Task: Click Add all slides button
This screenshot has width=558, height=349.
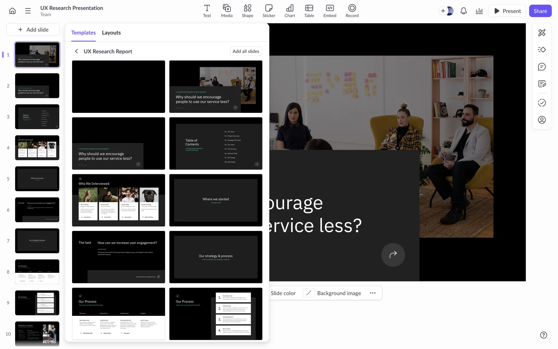Action: [246, 51]
